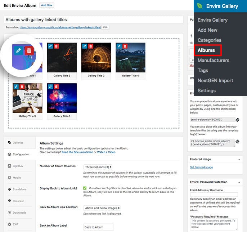The width and height of the screenshot is (247, 232).
Task: Click the Set featured image link
Action: pos(201,167)
